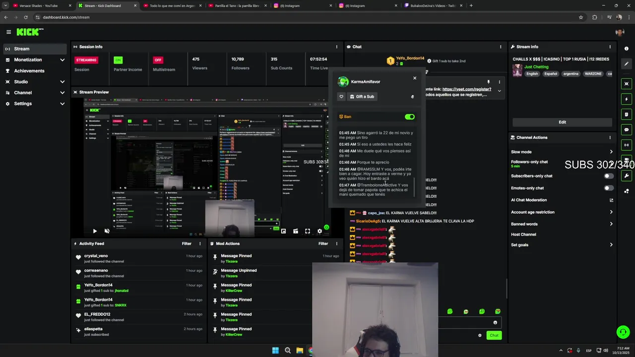Open Stream info panel options menu

pos(610,47)
